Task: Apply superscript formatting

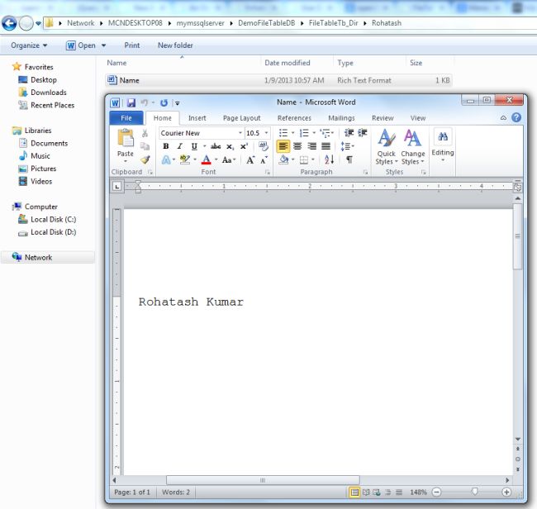Action: click(x=244, y=146)
